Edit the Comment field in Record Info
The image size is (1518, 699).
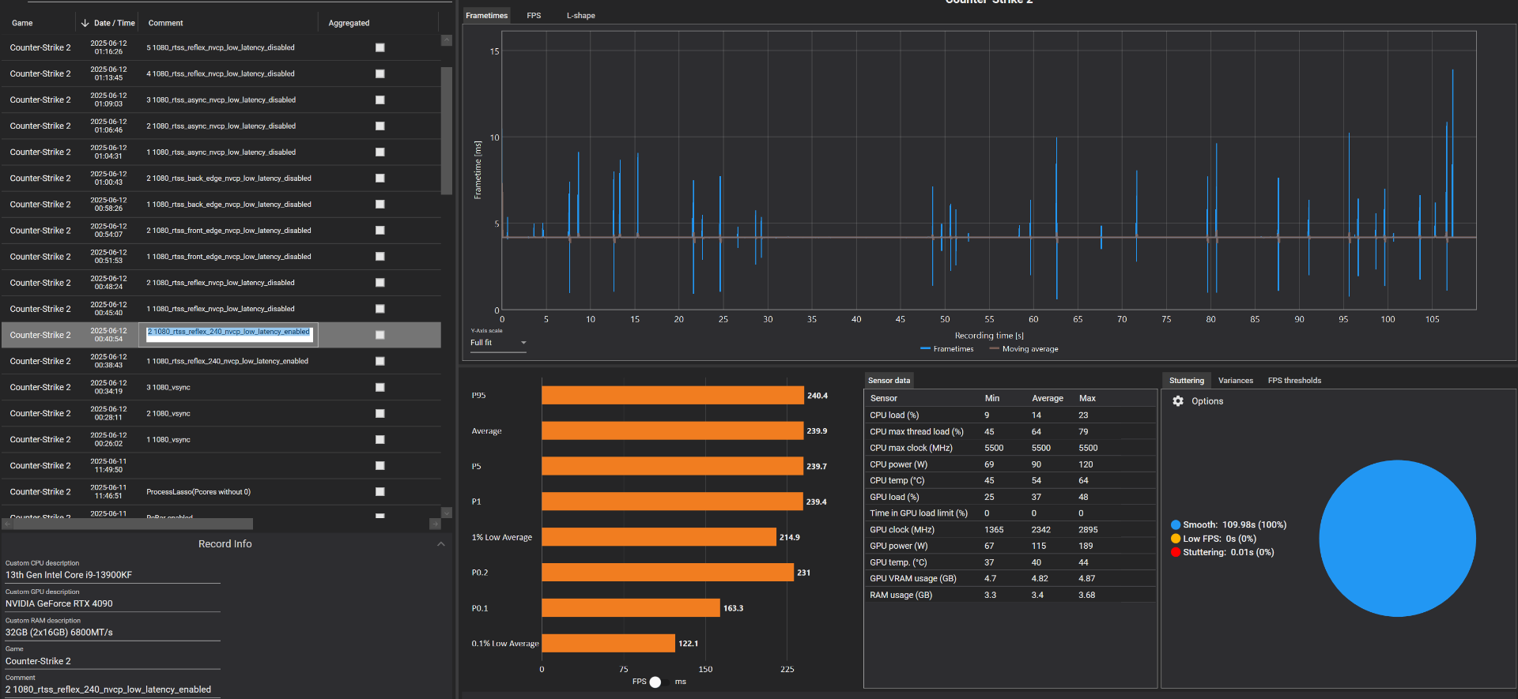point(112,690)
